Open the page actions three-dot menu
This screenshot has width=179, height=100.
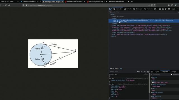click(x=149, y=5)
